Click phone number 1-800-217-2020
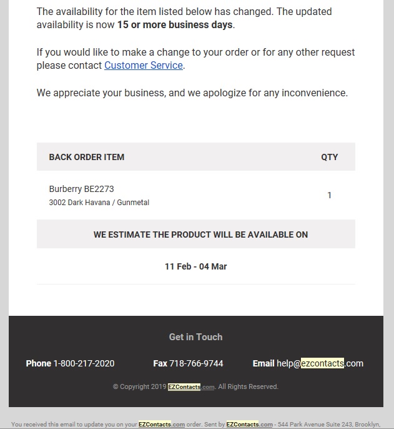Screen dimensions: 394x429 (84, 363)
